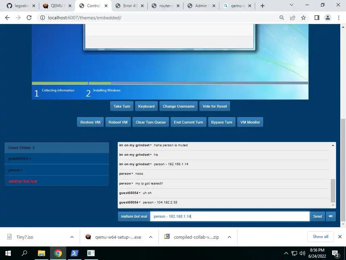
Task: Open PowerShell from the taskbar
Action: coord(74,253)
